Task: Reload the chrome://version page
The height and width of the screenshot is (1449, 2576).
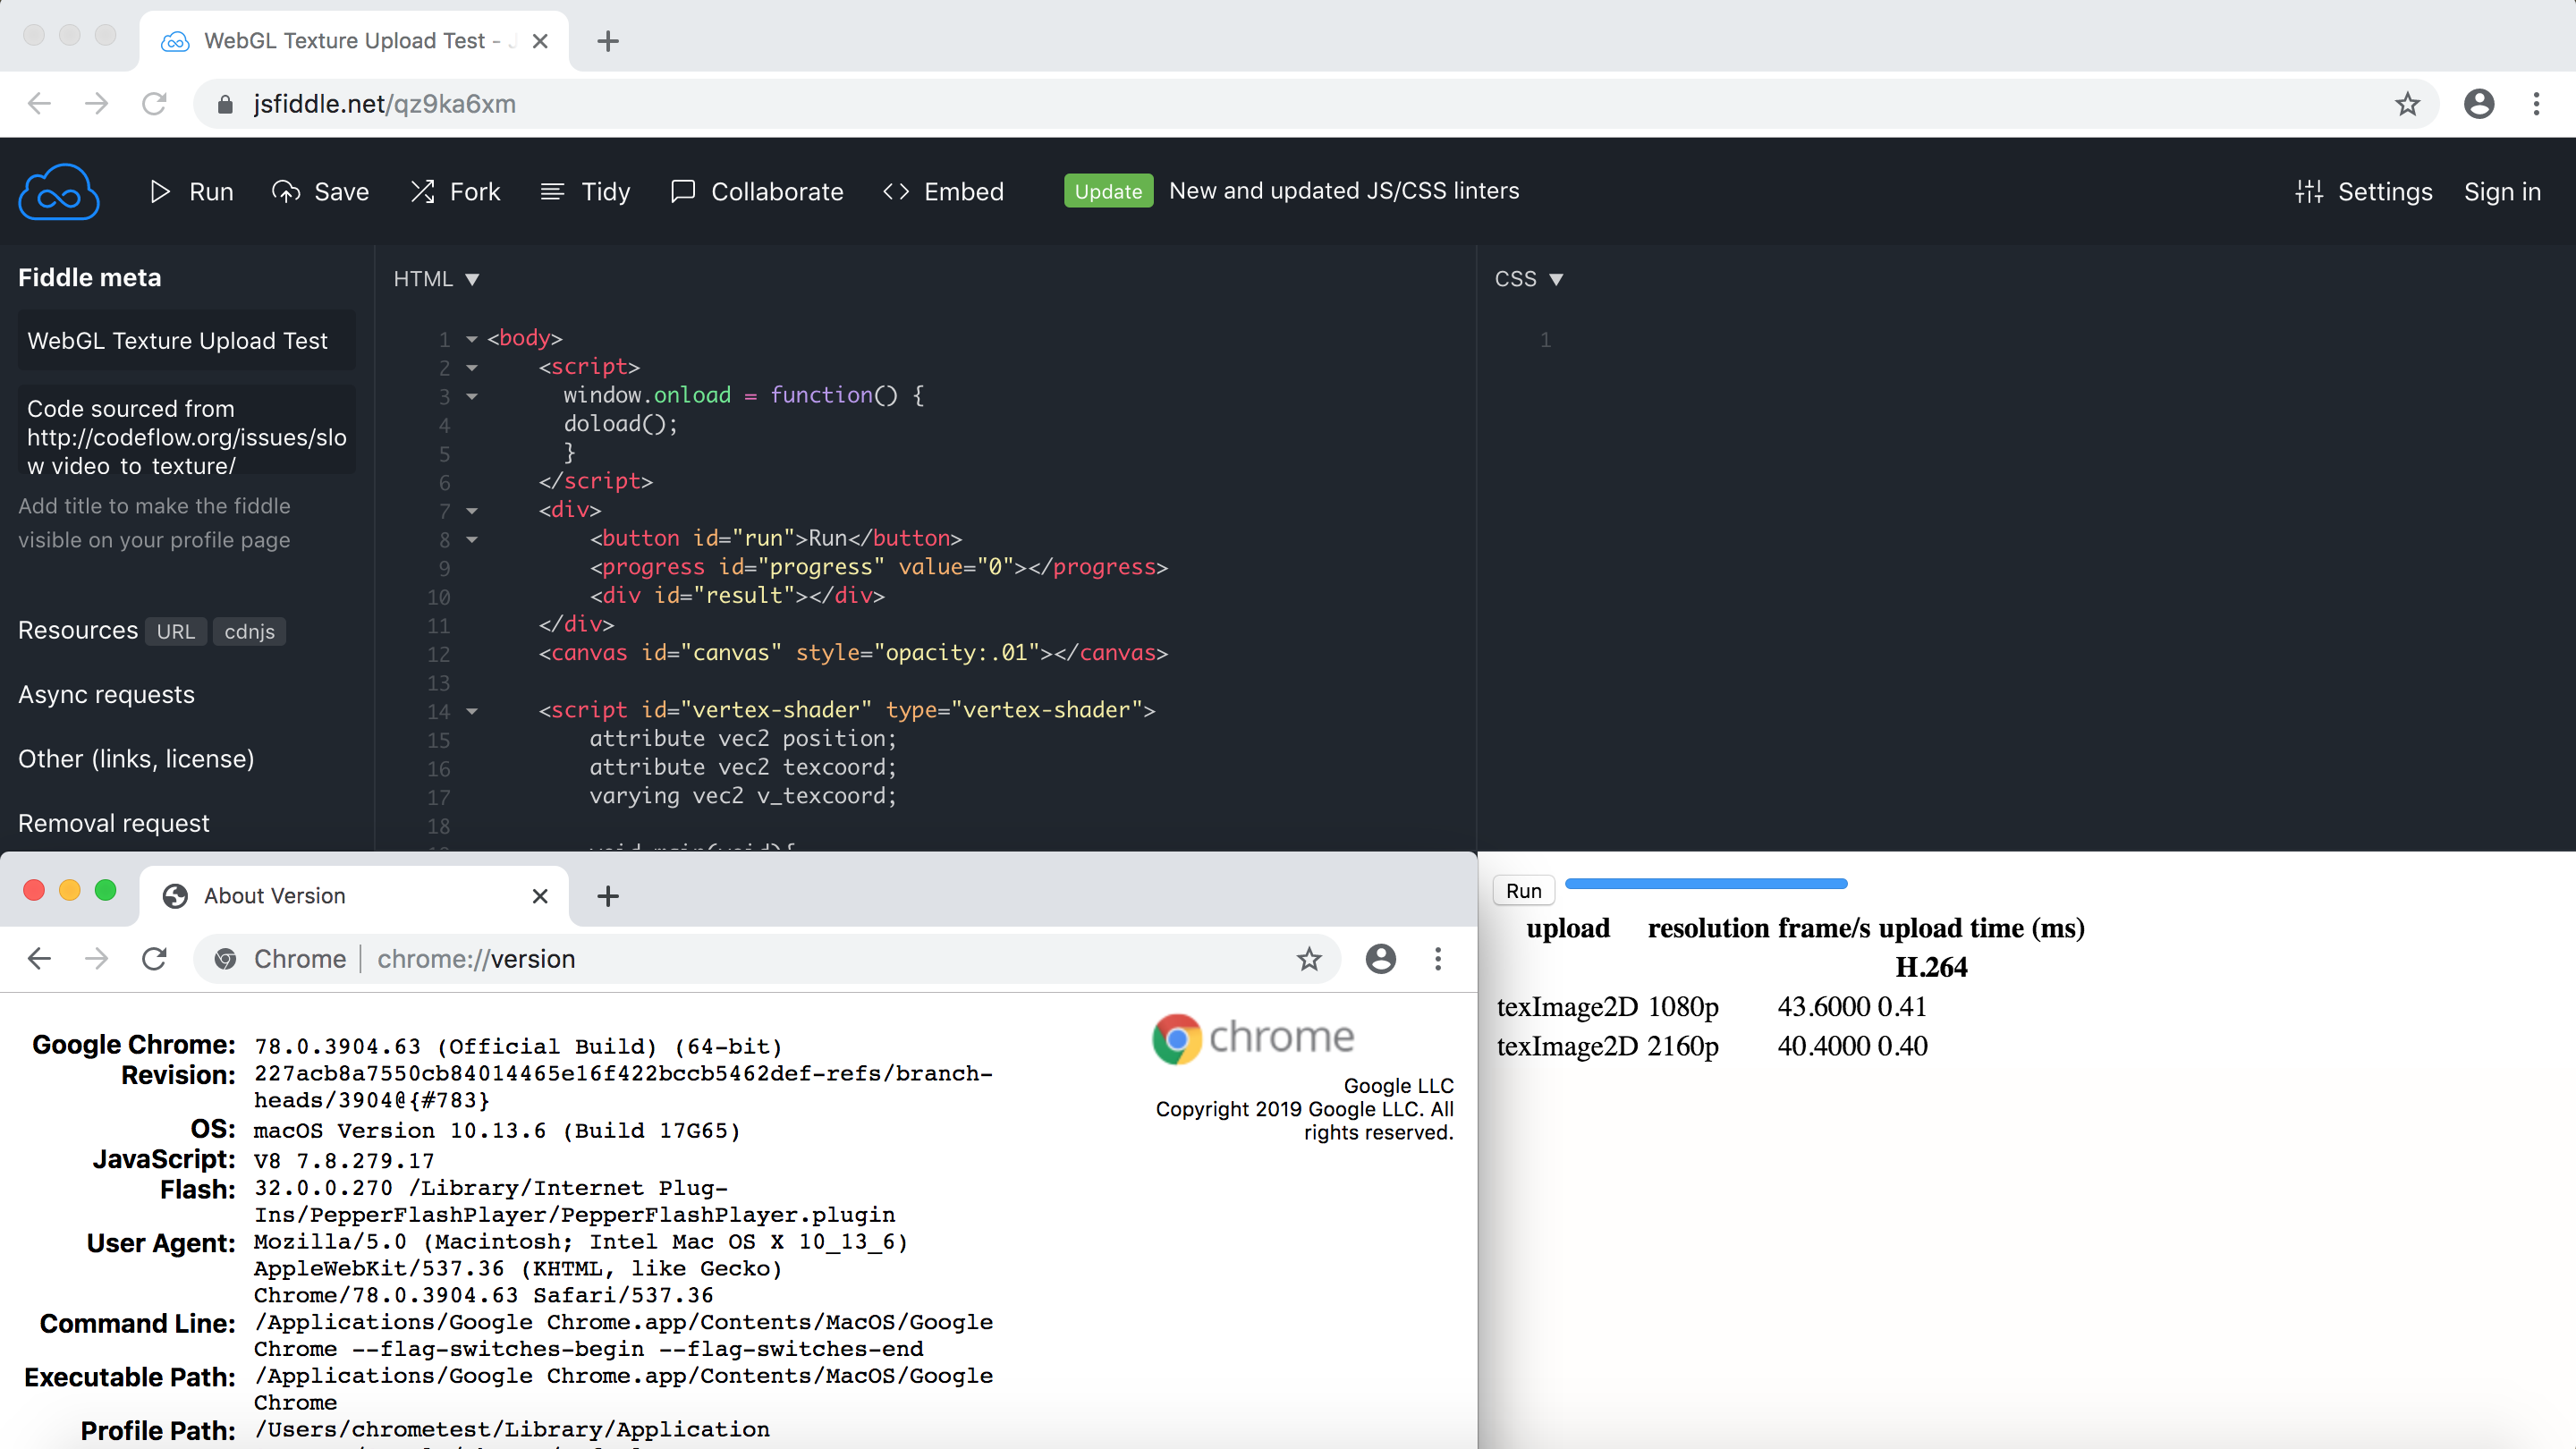Action: pos(154,959)
